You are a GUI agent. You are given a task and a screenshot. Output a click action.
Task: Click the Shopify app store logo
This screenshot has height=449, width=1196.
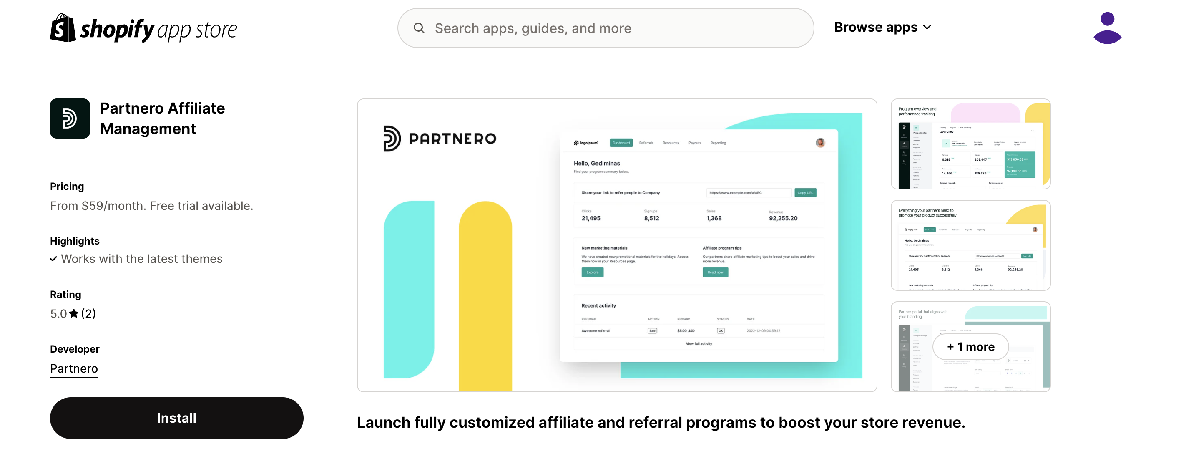pos(143,28)
